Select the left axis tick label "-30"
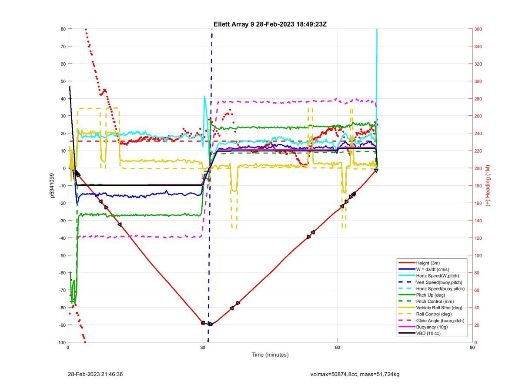Viewport: 522px width, 385px height. coord(62,221)
